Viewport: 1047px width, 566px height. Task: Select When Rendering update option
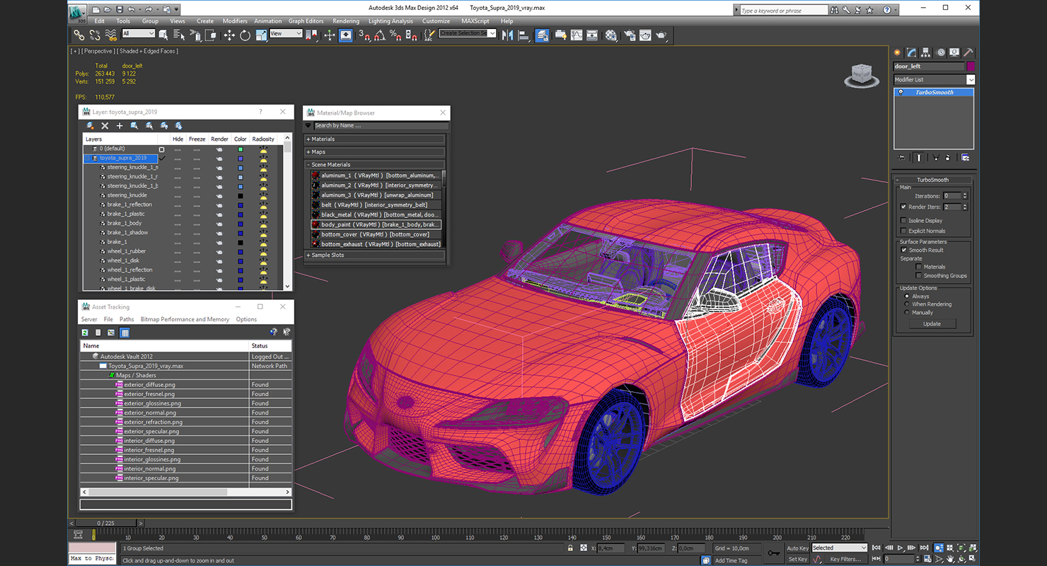907,304
